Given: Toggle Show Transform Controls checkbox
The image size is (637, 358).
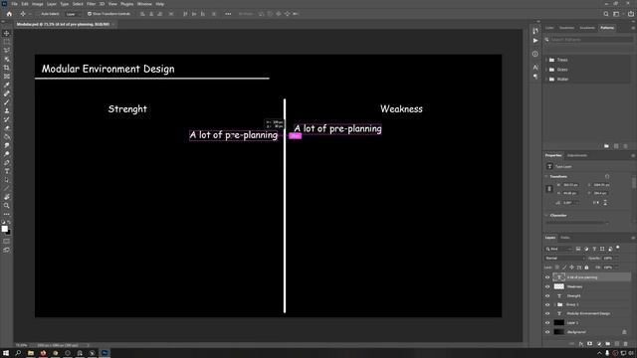Looking at the screenshot, I should click(x=90, y=14).
